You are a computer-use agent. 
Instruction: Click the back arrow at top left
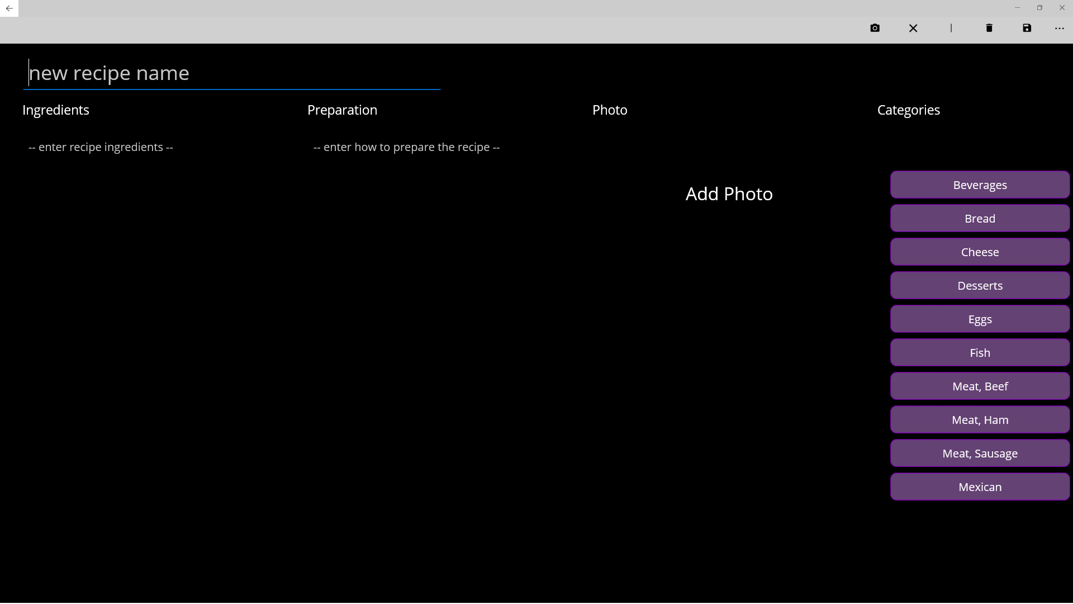[9, 8]
